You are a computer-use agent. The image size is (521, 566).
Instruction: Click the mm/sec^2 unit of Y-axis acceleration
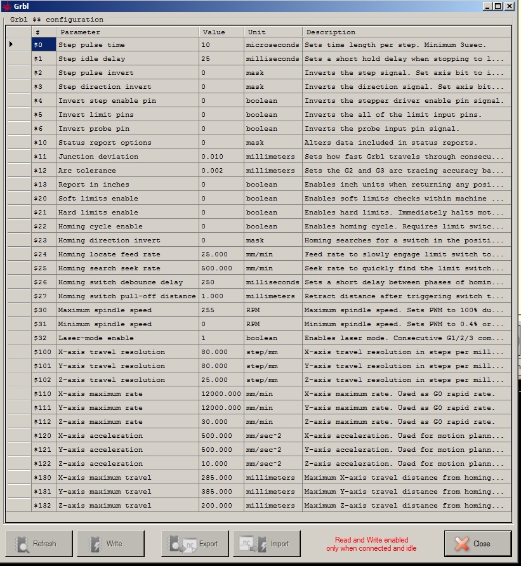tap(273, 449)
